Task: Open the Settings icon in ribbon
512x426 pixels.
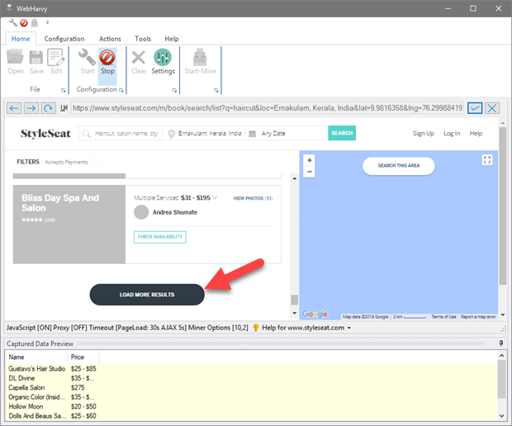Action: pos(162,61)
